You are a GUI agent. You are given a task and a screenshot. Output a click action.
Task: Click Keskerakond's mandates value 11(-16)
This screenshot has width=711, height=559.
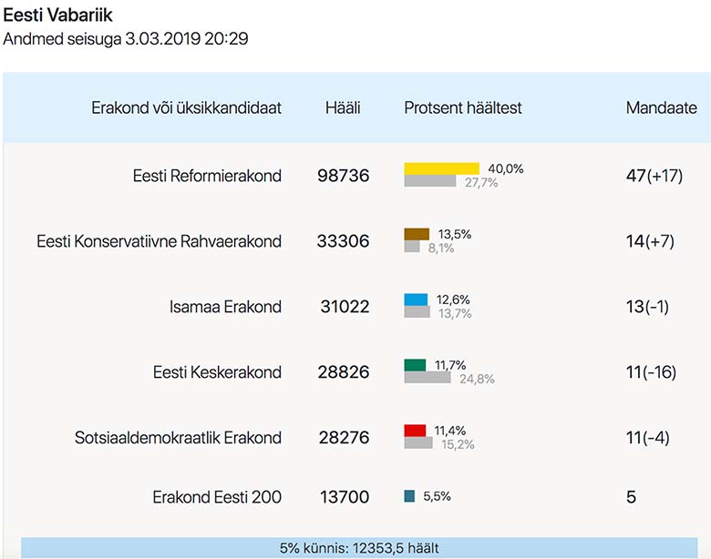pyautogui.click(x=651, y=372)
